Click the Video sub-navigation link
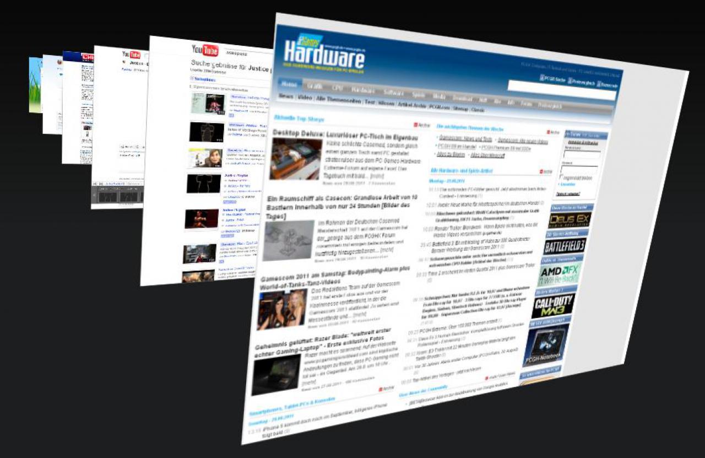The width and height of the screenshot is (705, 458). click(x=305, y=97)
